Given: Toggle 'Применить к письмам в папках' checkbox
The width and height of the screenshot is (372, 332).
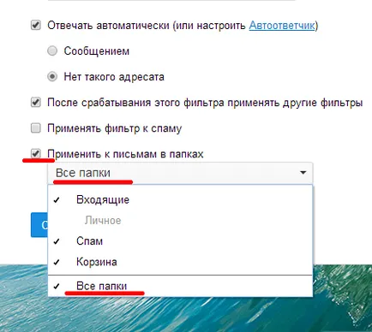Looking at the screenshot, I should [x=36, y=153].
